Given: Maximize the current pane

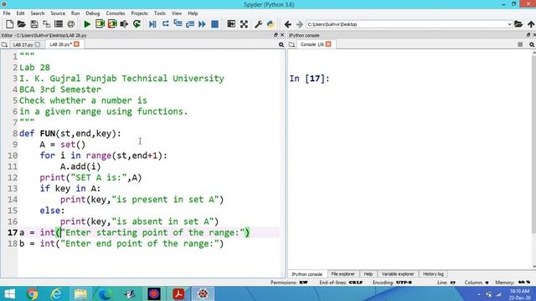Looking at the screenshot, I should pos(231,24).
